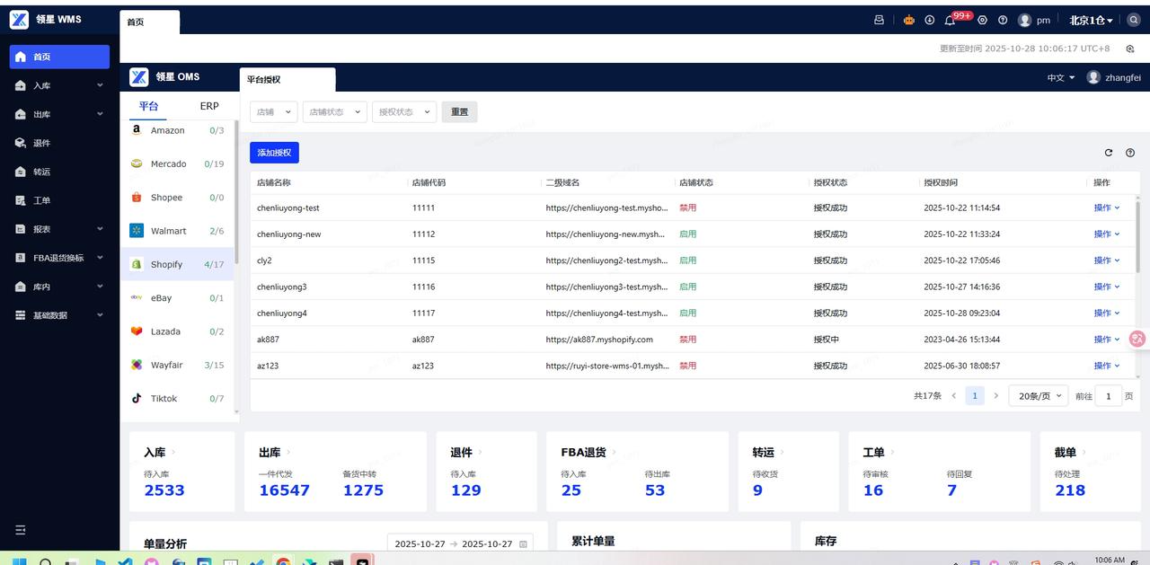The image size is (1150, 565).
Task: Select Amazon platform in the list
Action: 177,130
